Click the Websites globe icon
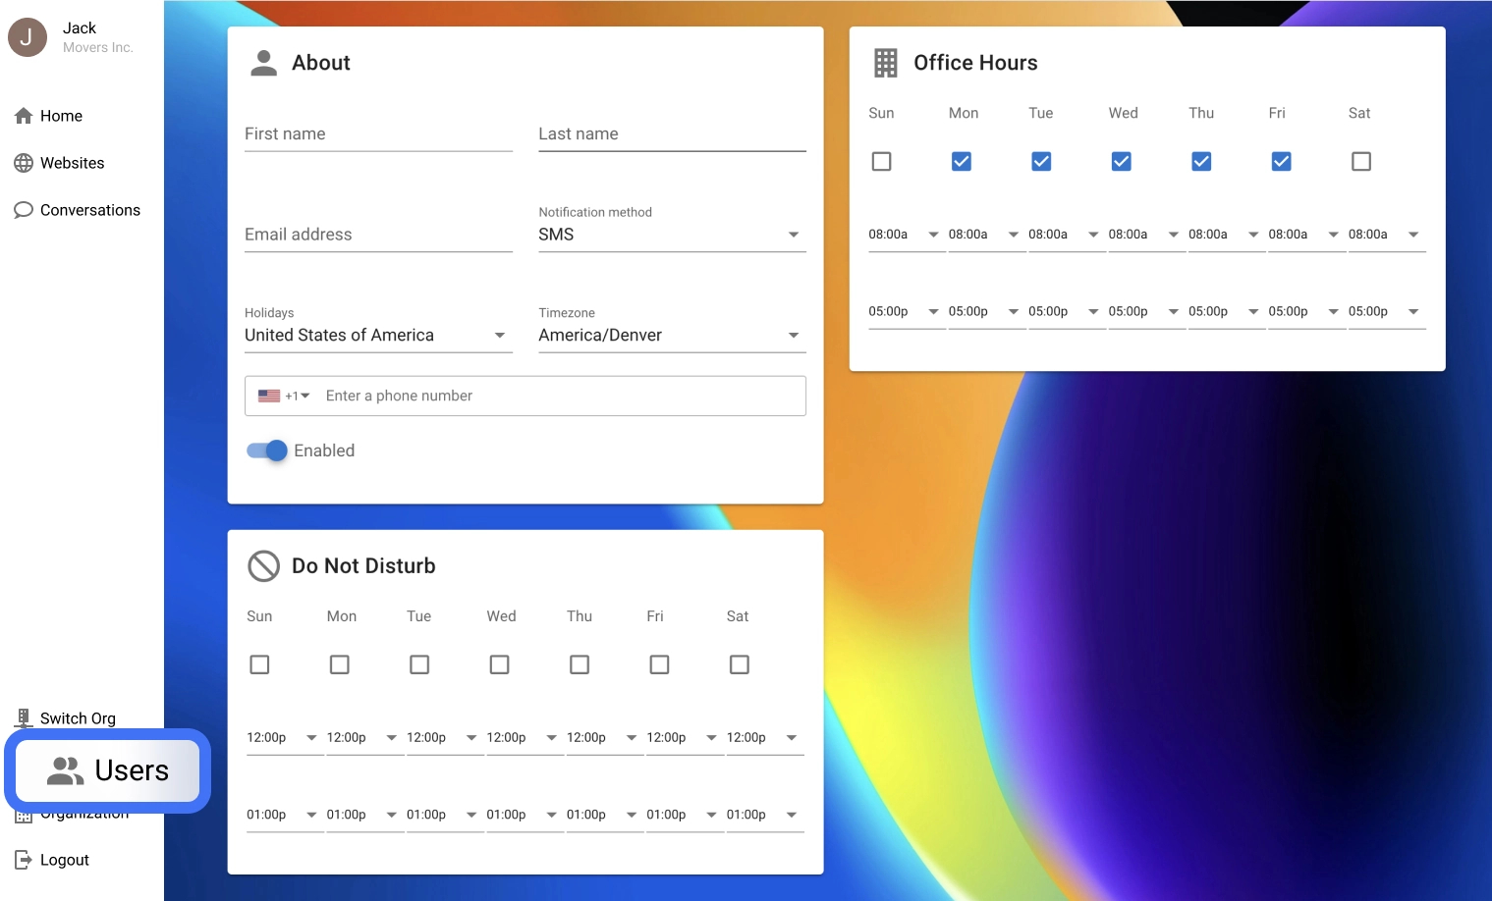 [24, 163]
